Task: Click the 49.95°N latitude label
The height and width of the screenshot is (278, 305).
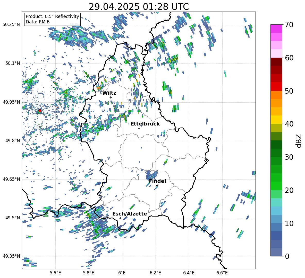Action: pos(11,102)
